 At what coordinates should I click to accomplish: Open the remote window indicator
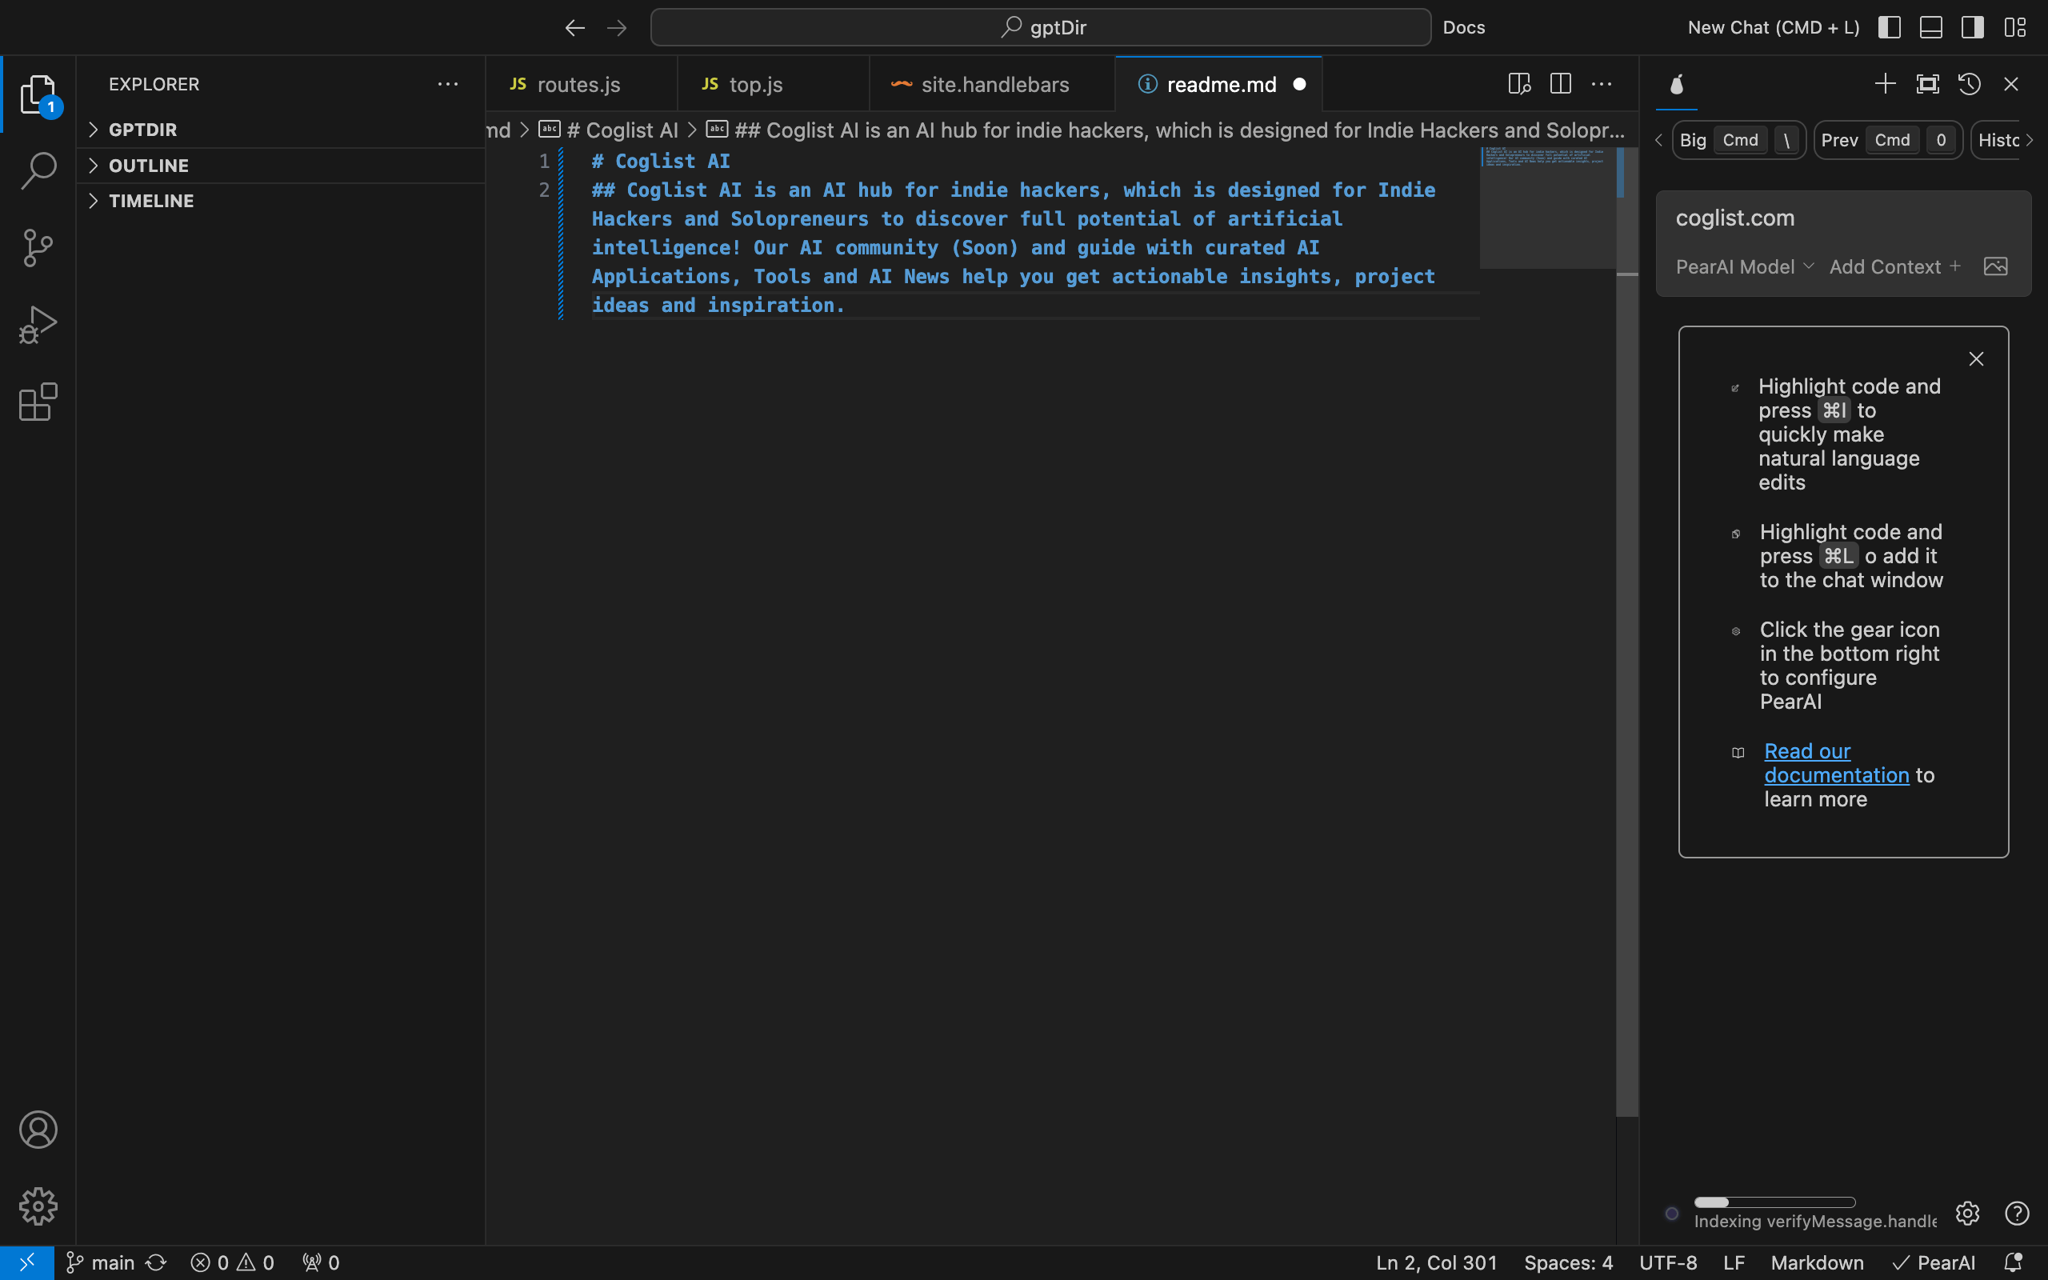coord(27,1262)
